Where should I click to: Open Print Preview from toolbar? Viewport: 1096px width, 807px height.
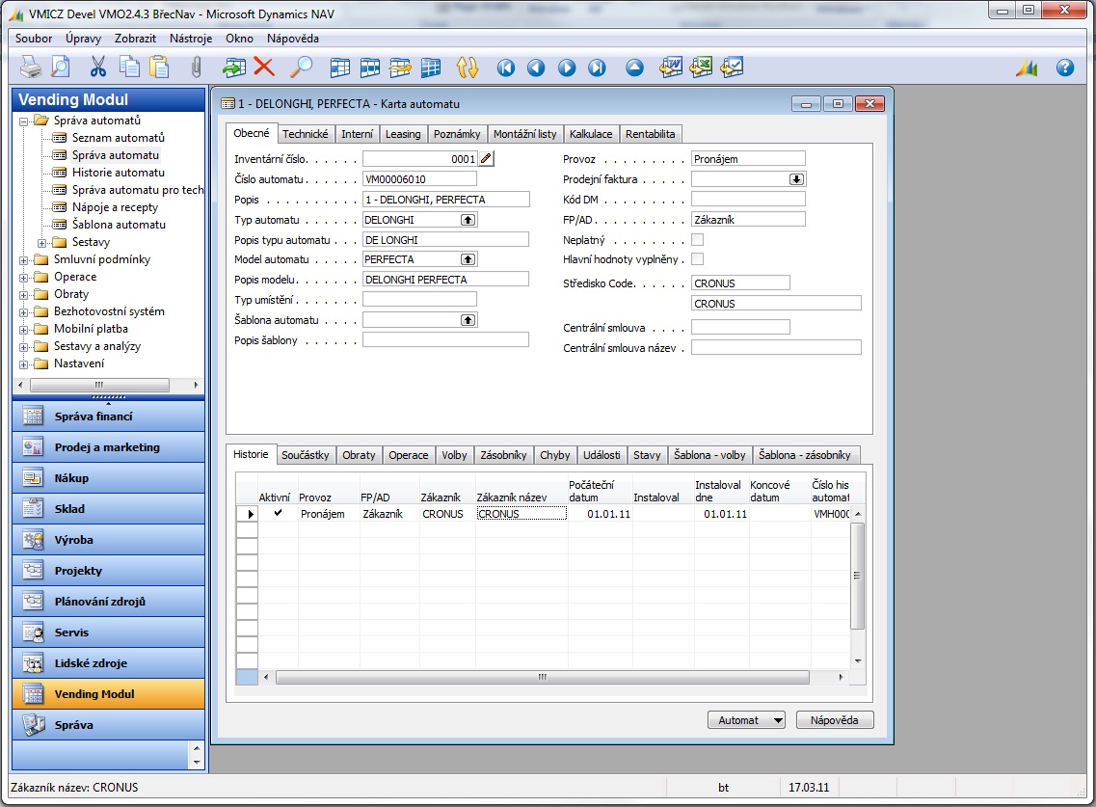tap(61, 67)
